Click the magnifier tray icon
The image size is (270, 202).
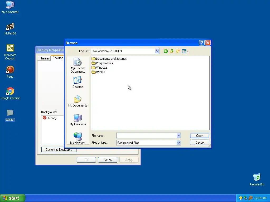pos(250,198)
